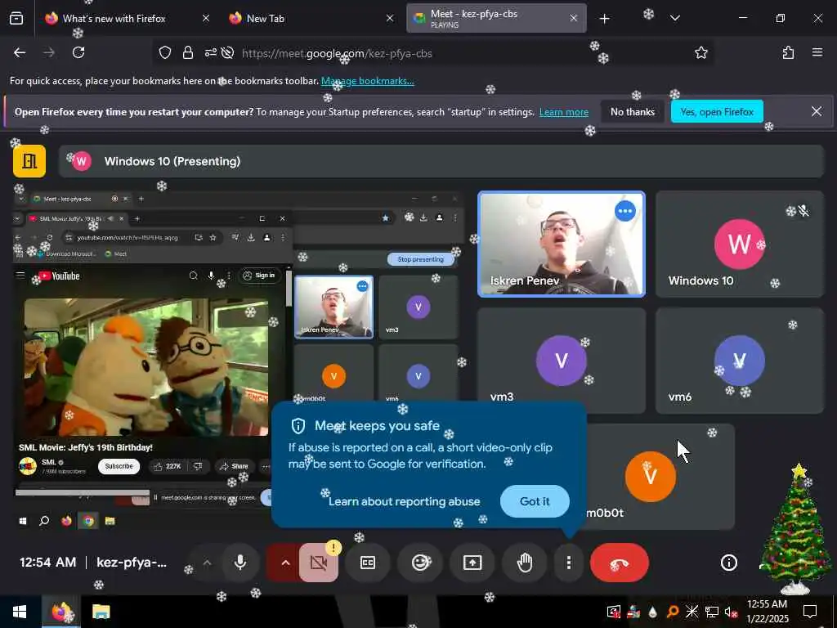Click the tracking protection shield icon

point(165,53)
